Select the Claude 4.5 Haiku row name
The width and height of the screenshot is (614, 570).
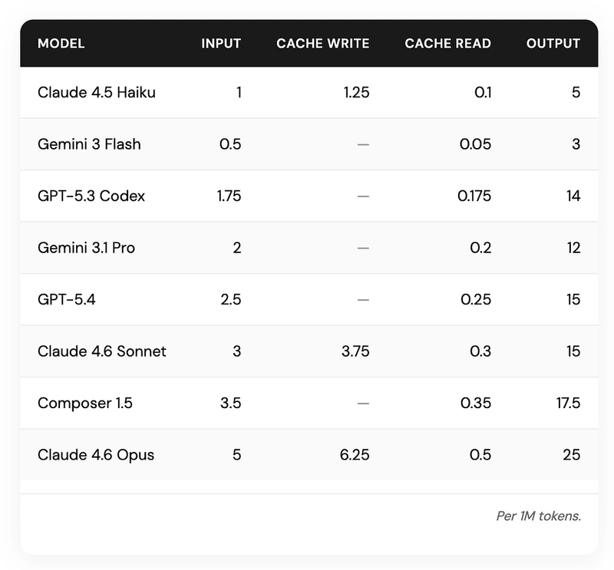(x=97, y=92)
